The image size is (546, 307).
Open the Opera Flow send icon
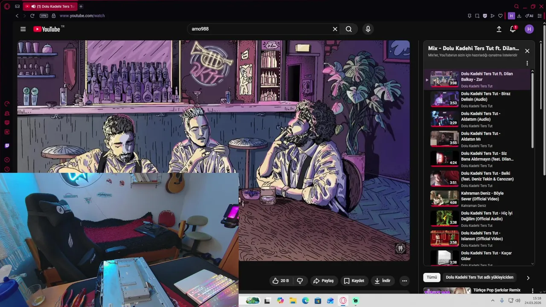click(493, 16)
